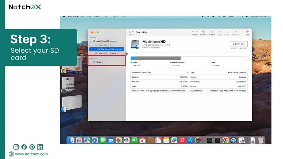The height and width of the screenshot is (159, 283).
Task: Open App Store from the Dock
Action: [190, 140]
